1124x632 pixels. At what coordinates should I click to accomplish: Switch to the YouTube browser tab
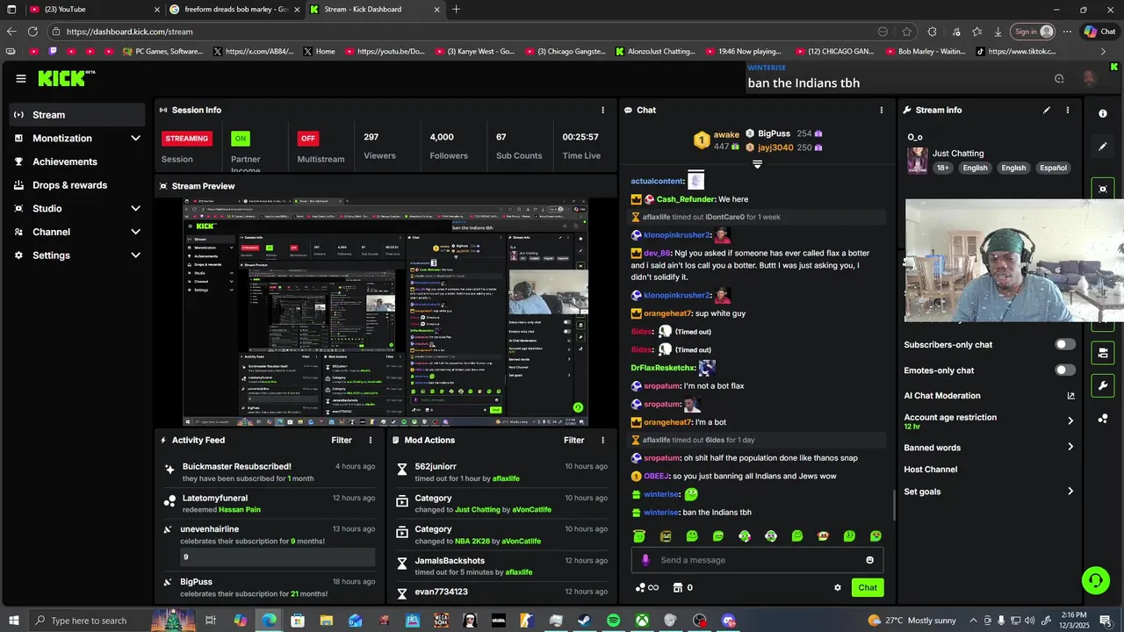pos(95,10)
